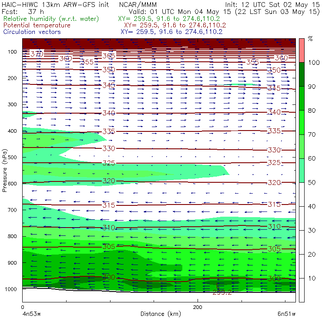The image size is (322, 322).
Task: Click the darkest green 90-100% colorbar swatch
Action: click(x=302, y=74)
